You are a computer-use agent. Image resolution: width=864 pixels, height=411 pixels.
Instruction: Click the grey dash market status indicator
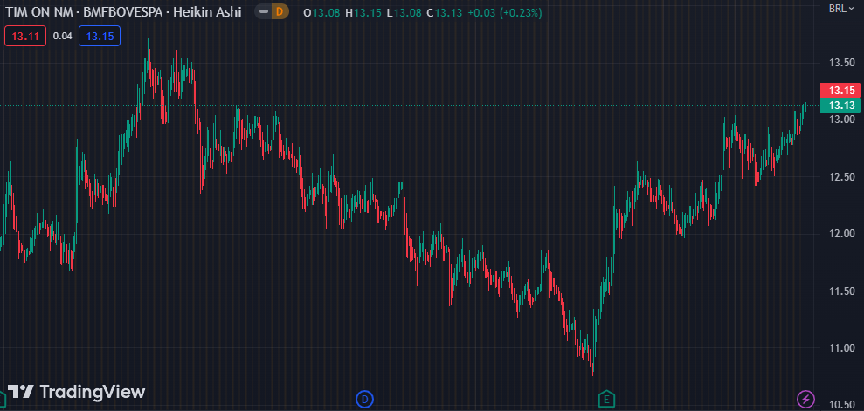coord(264,11)
